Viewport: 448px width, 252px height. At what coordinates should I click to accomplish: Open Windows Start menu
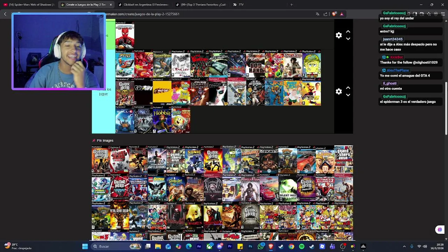click(85, 246)
